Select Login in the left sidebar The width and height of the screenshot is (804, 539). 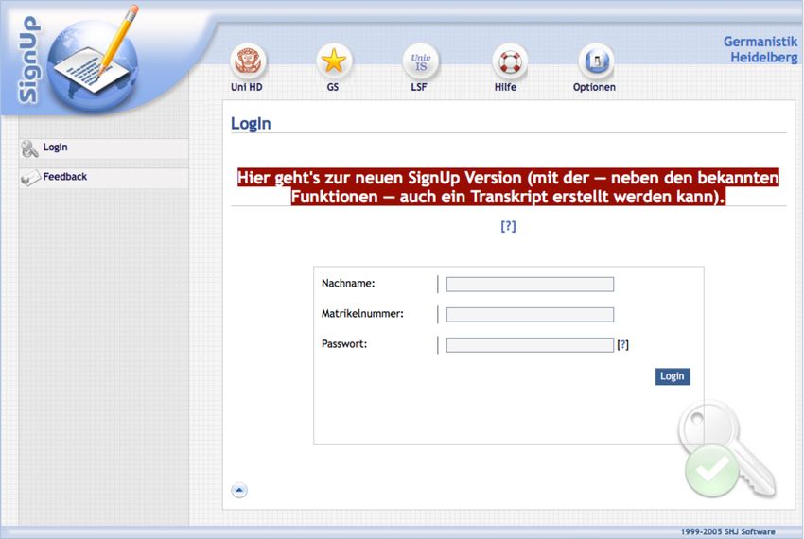tap(55, 148)
